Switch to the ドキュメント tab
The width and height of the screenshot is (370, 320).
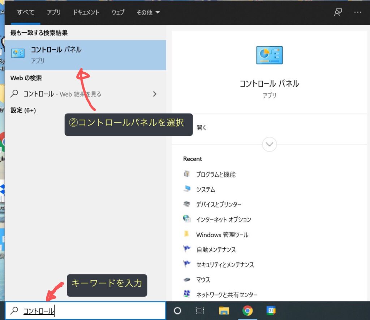tap(86, 13)
